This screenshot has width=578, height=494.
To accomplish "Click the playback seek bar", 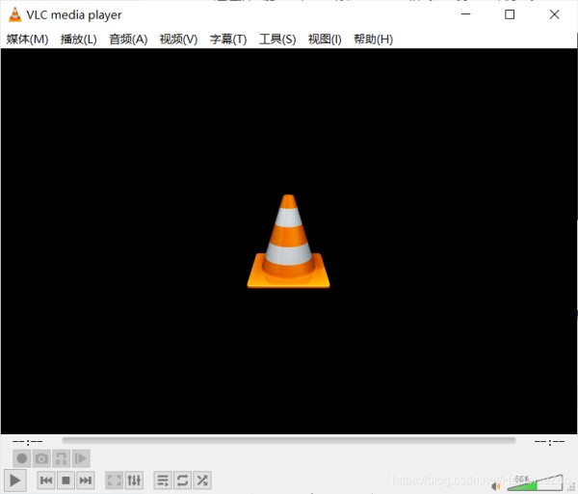I will click(x=289, y=441).
